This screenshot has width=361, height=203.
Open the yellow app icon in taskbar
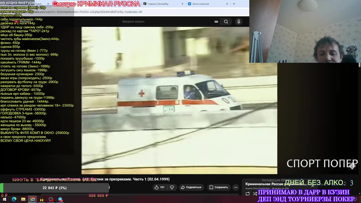42,199
